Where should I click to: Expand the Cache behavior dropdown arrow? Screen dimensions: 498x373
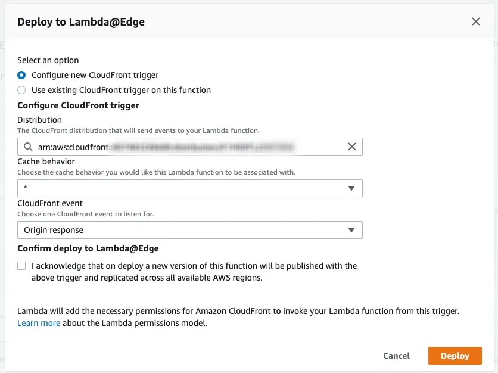coord(351,188)
